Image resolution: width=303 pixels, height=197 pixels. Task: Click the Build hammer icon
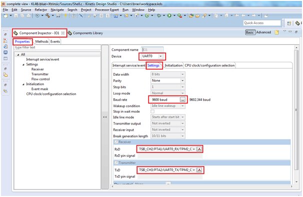(47, 16)
